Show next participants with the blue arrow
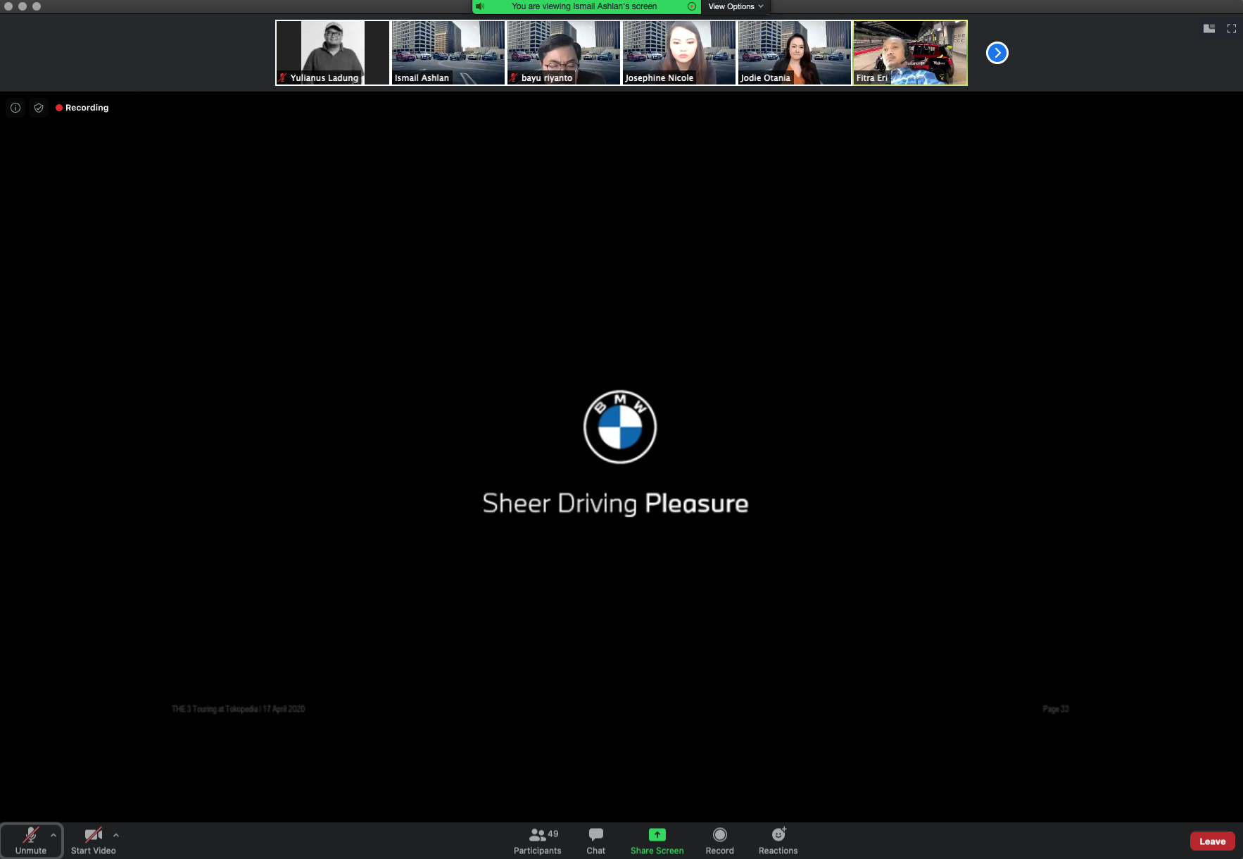 [x=997, y=53]
